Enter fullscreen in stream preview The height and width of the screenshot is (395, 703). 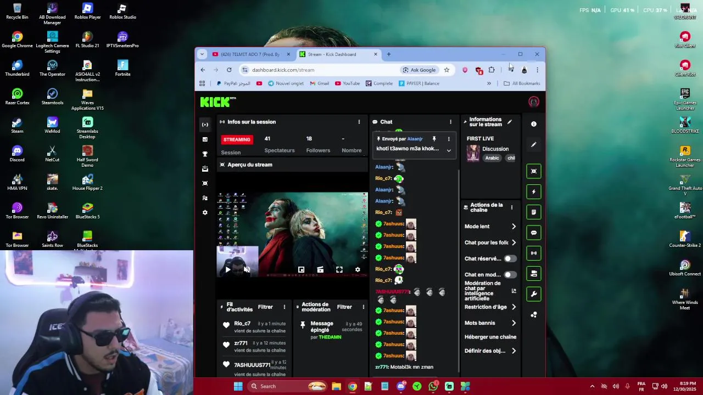point(339,270)
